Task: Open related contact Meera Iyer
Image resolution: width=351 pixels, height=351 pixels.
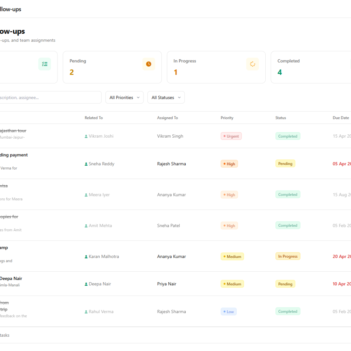Action: (x=99, y=195)
